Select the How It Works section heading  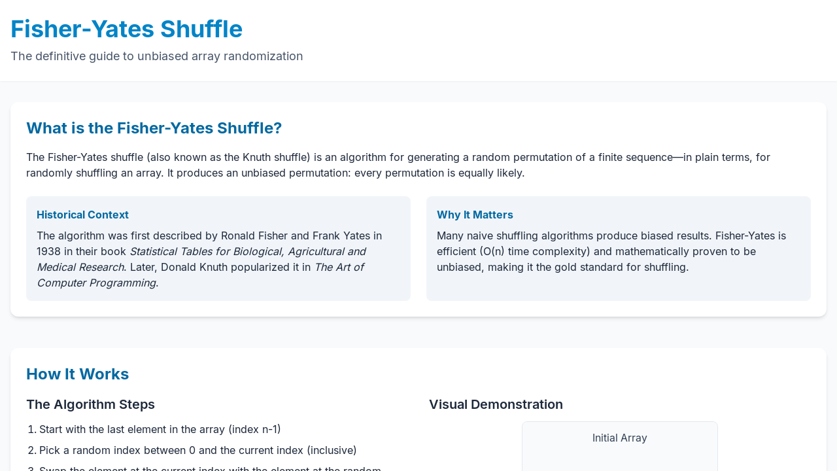77,374
